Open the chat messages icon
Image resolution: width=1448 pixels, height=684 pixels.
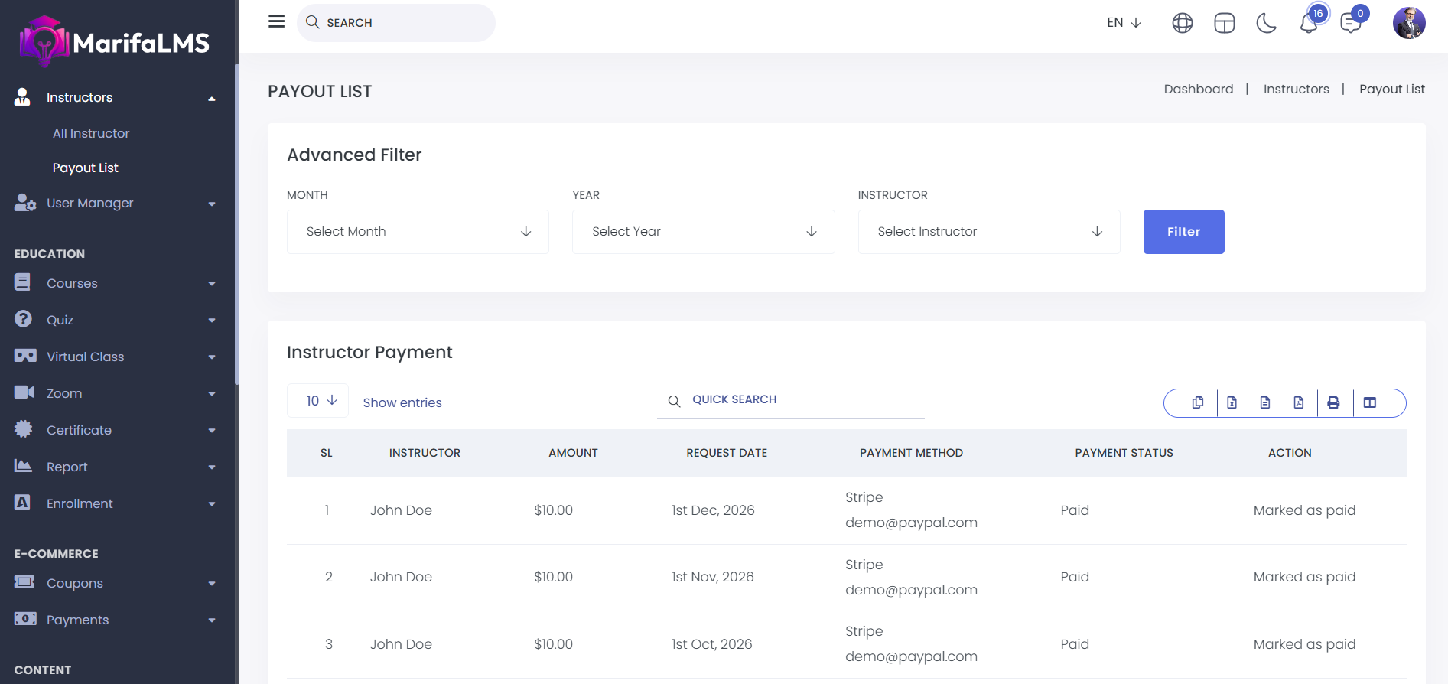pos(1351,23)
